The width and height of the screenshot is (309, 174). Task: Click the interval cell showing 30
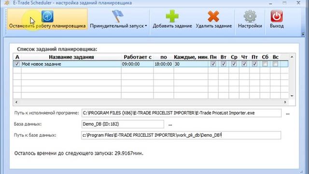click(191, 64)
